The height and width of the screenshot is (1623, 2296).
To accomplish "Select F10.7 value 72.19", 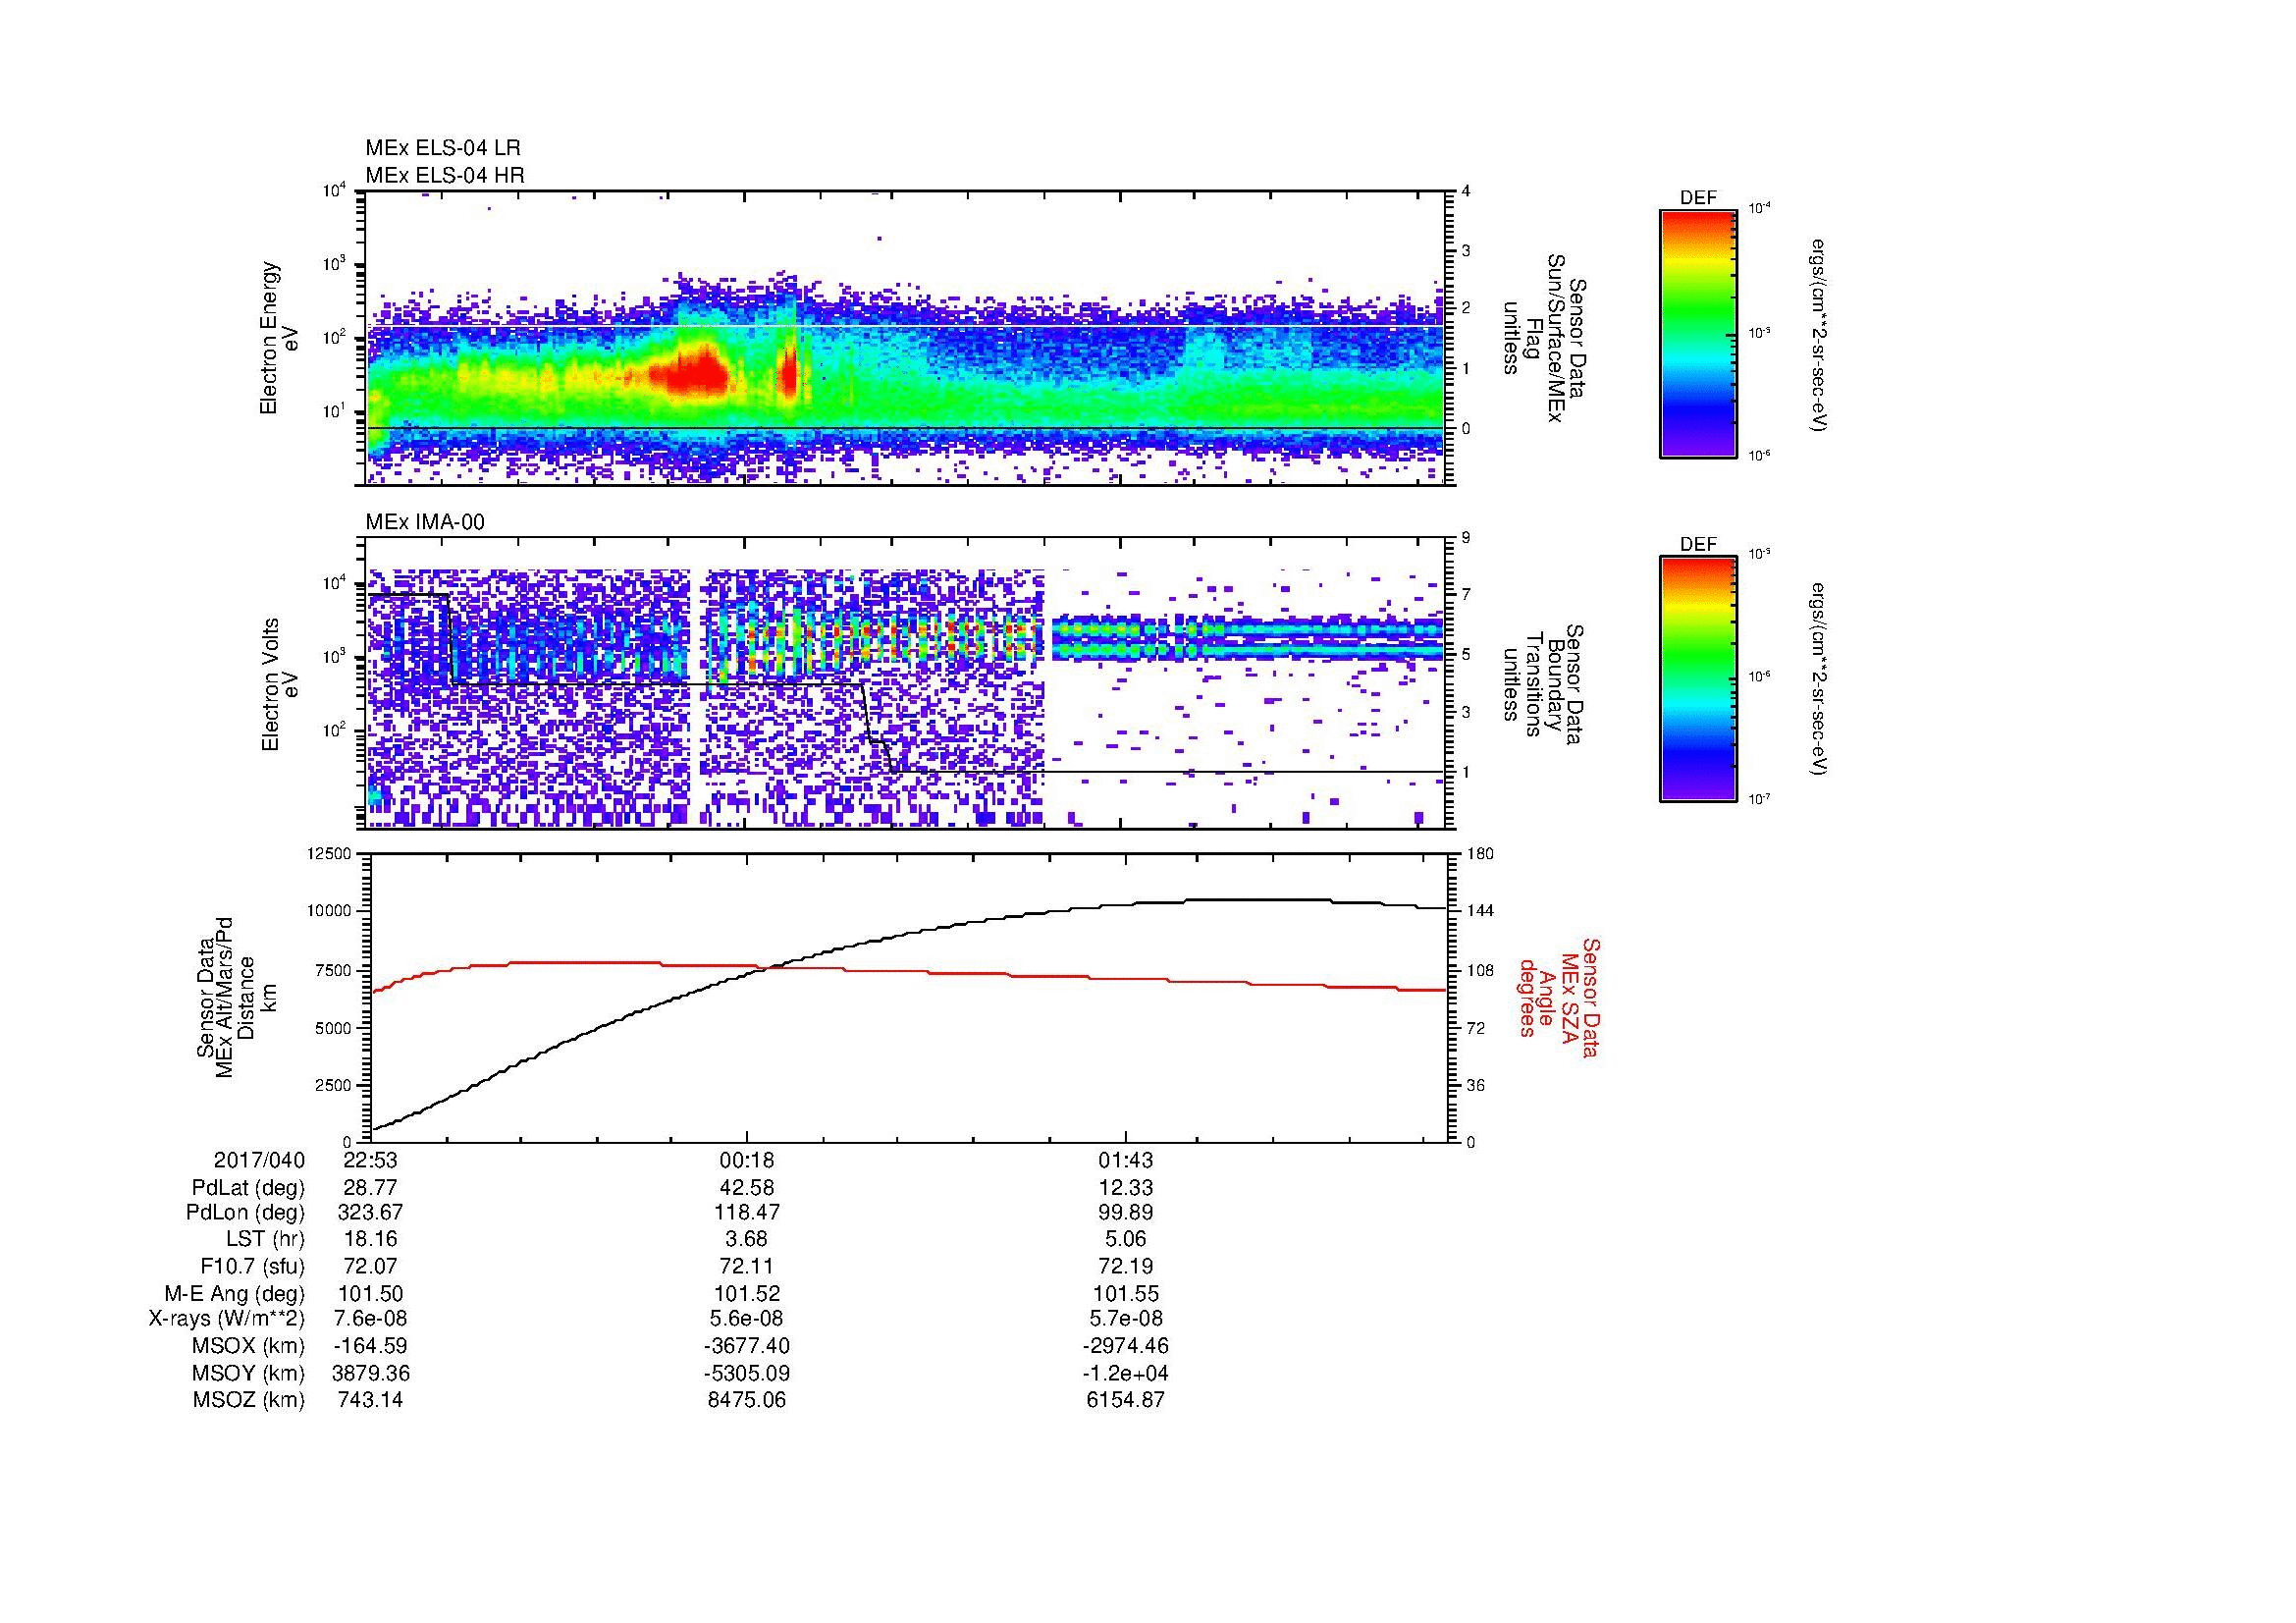I will pos(1126,1266).
